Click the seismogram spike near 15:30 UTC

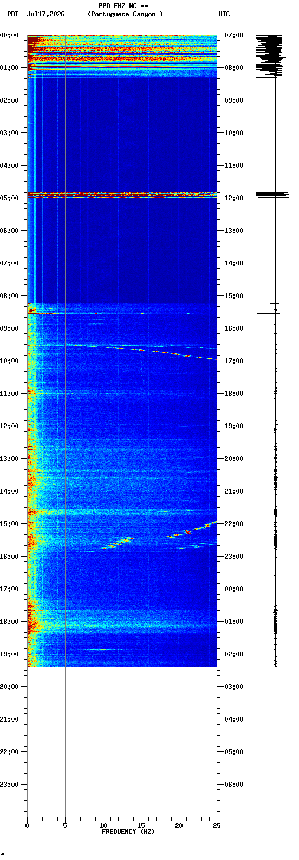[x=275, y=313]
